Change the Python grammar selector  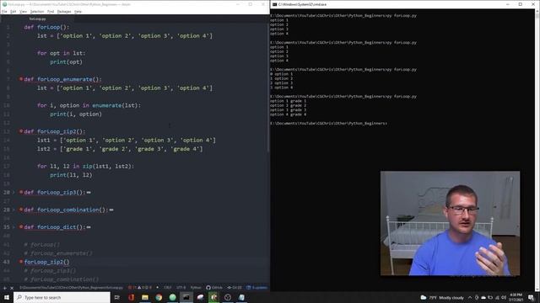(196, 288)
